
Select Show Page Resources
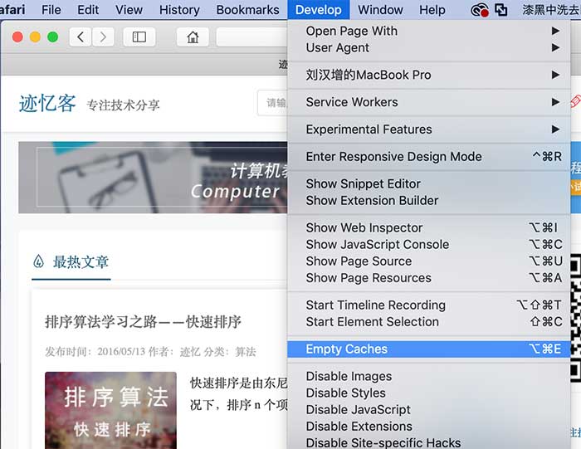(x=429, y=278)
